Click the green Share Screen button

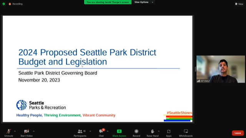pos(119,133)
